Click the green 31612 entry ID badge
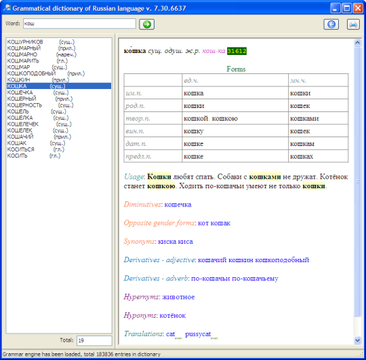This screenshot has height=360, width=366. (x=237, y=51)
